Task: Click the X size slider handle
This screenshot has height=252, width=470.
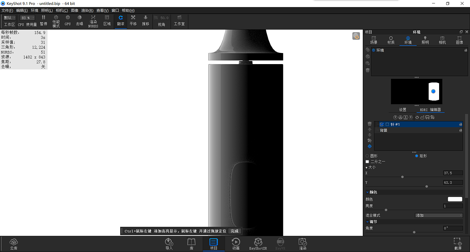Action: click(402, 177)
